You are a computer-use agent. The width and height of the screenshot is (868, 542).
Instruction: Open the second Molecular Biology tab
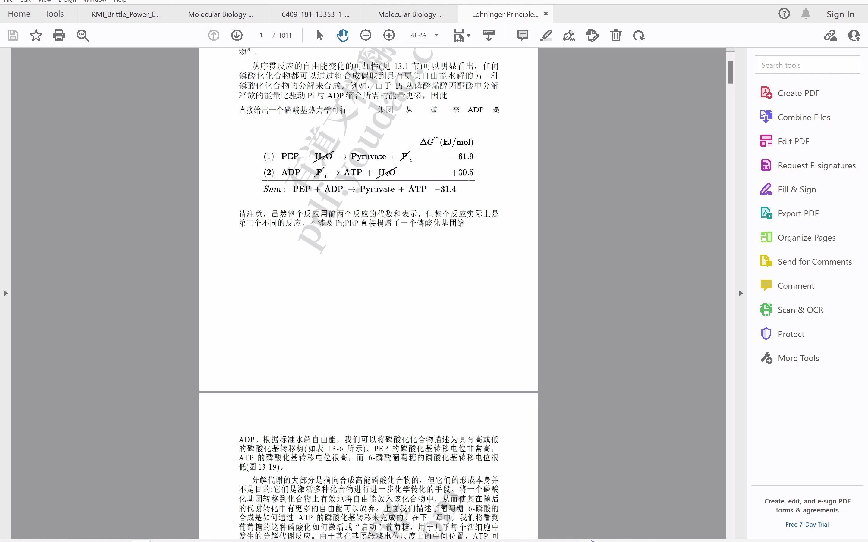[410, 14]
